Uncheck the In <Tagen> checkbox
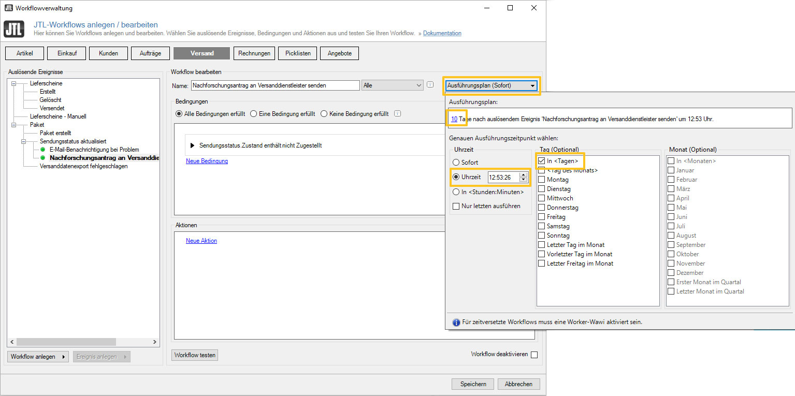Viewport: 795px width, 396px height. [x=541, y=161]
